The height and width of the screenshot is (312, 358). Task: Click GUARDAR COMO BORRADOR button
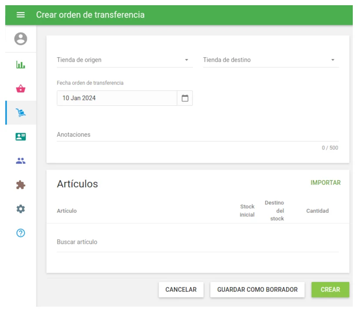(x=257, y=289)
